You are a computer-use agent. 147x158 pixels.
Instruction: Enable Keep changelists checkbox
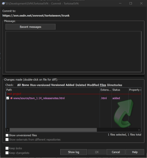pyautogui.click(x=7, y=153)
